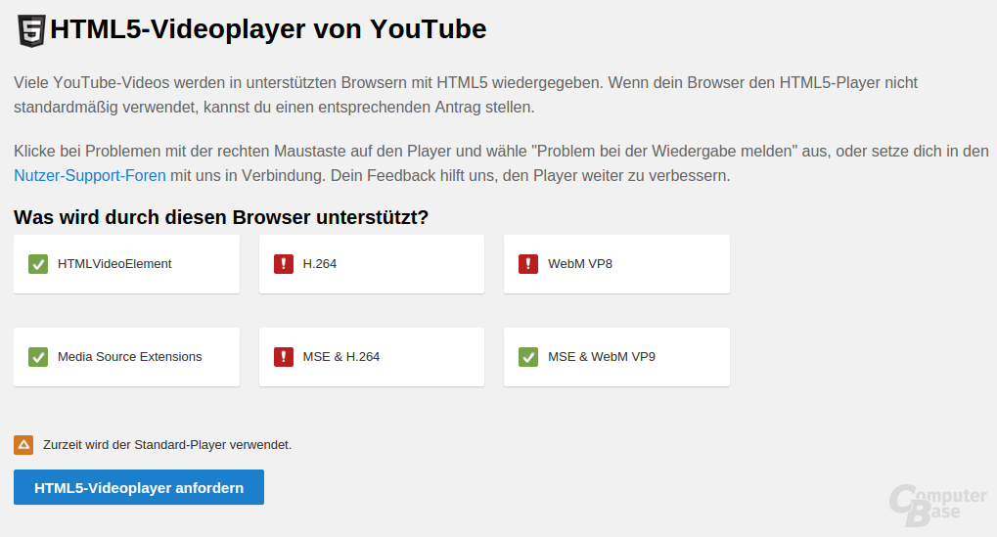Click the H.264 label
The width and height of the screenshot is (997, 537).
(320, 264)
